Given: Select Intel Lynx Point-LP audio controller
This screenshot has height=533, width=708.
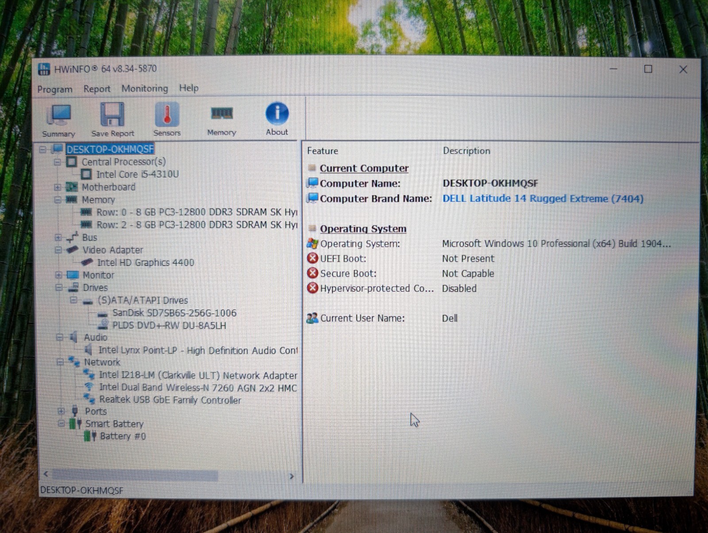Looking at the screenshot, I should (x=198, y=350).
